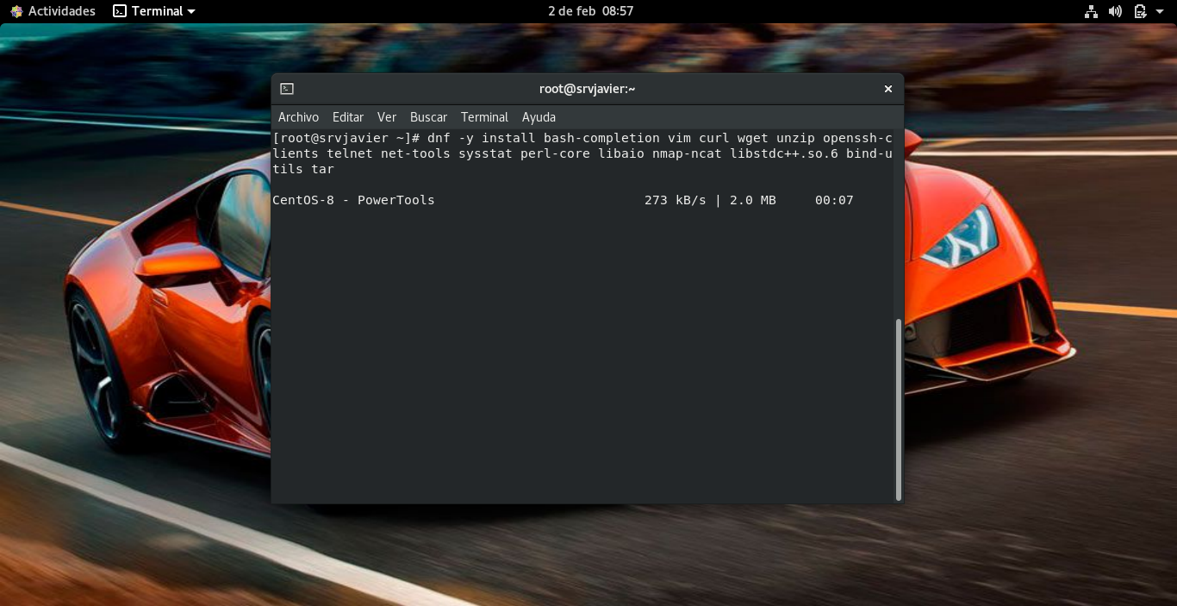This screenshot has height=606, width=1177.
Task: Open the Editar menu
Action: click(x=348, y=117)
